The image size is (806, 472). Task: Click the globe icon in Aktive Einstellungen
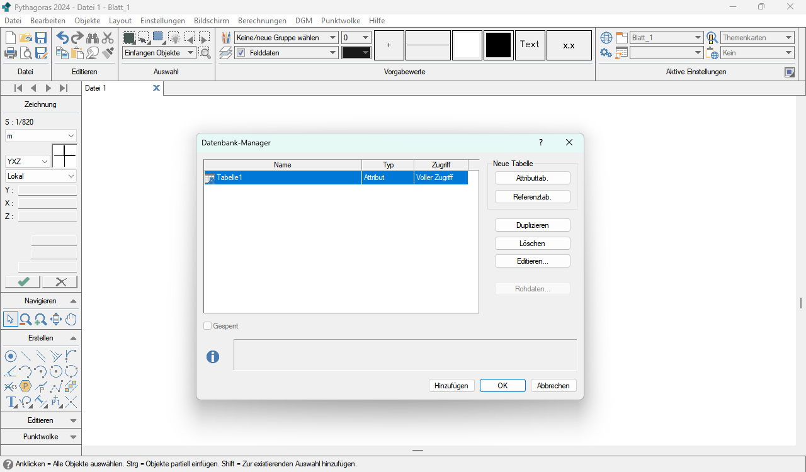pos(606,38)
